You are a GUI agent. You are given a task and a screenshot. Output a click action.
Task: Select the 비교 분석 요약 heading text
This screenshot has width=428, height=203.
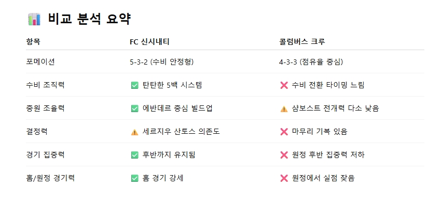coord(90,19)
